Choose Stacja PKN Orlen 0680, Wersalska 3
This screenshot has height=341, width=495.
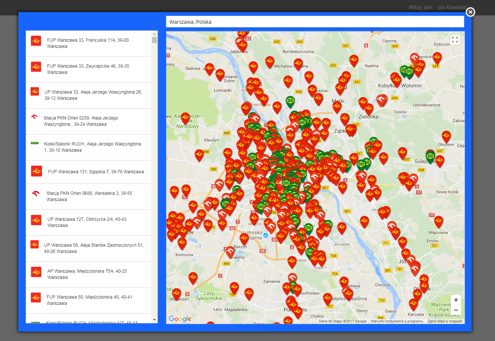[x=89, y=197]
